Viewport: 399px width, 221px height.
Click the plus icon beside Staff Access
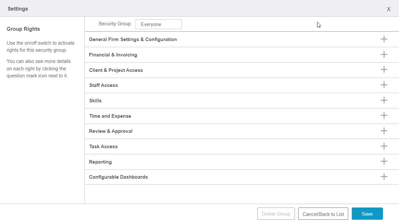pyautogui.click(x=384, y=85)
